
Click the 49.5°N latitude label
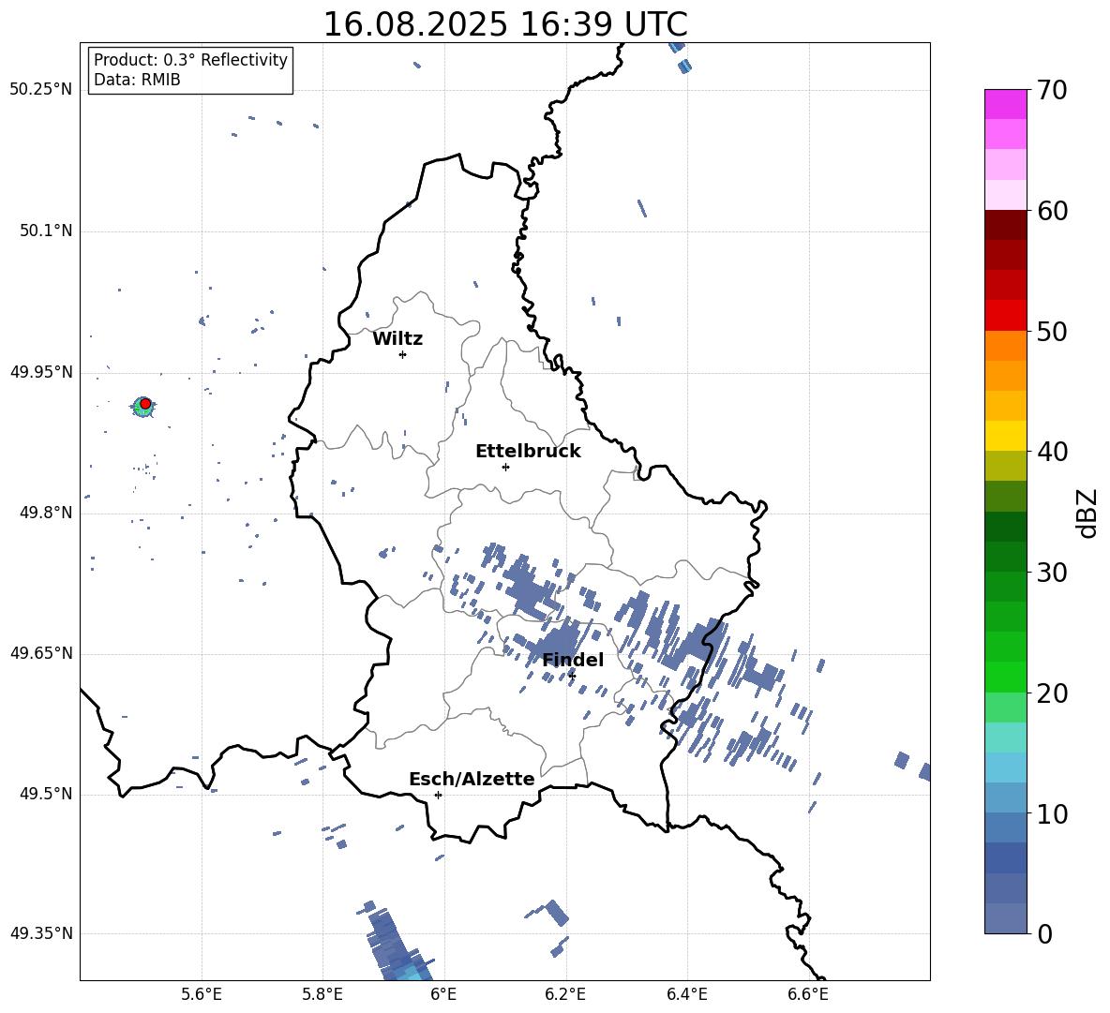click(46, 794)
